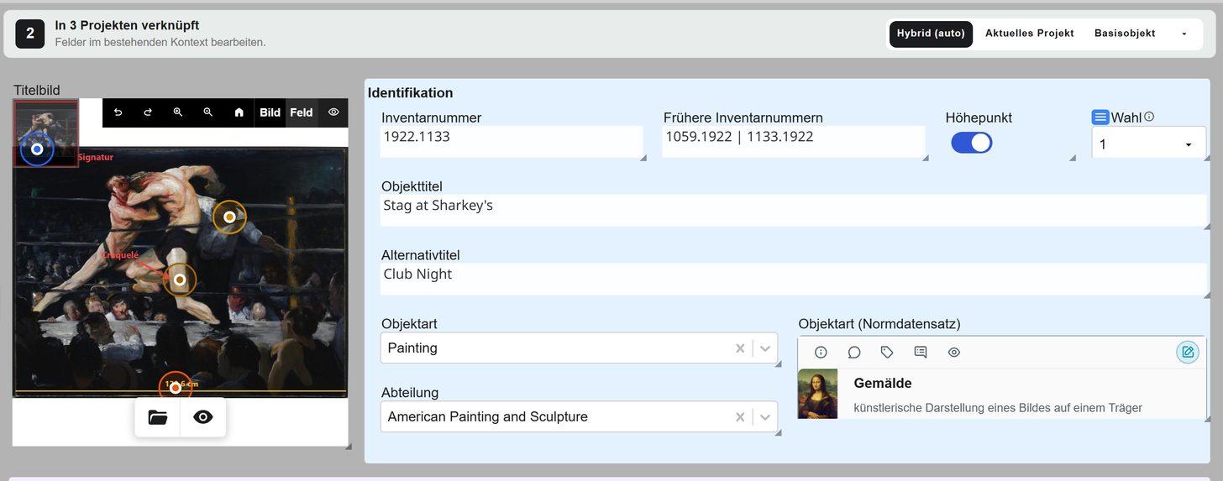Select the Basisobjekt tab
This screenshot has width=1223, height=481.
click(x=1125, y=34)
